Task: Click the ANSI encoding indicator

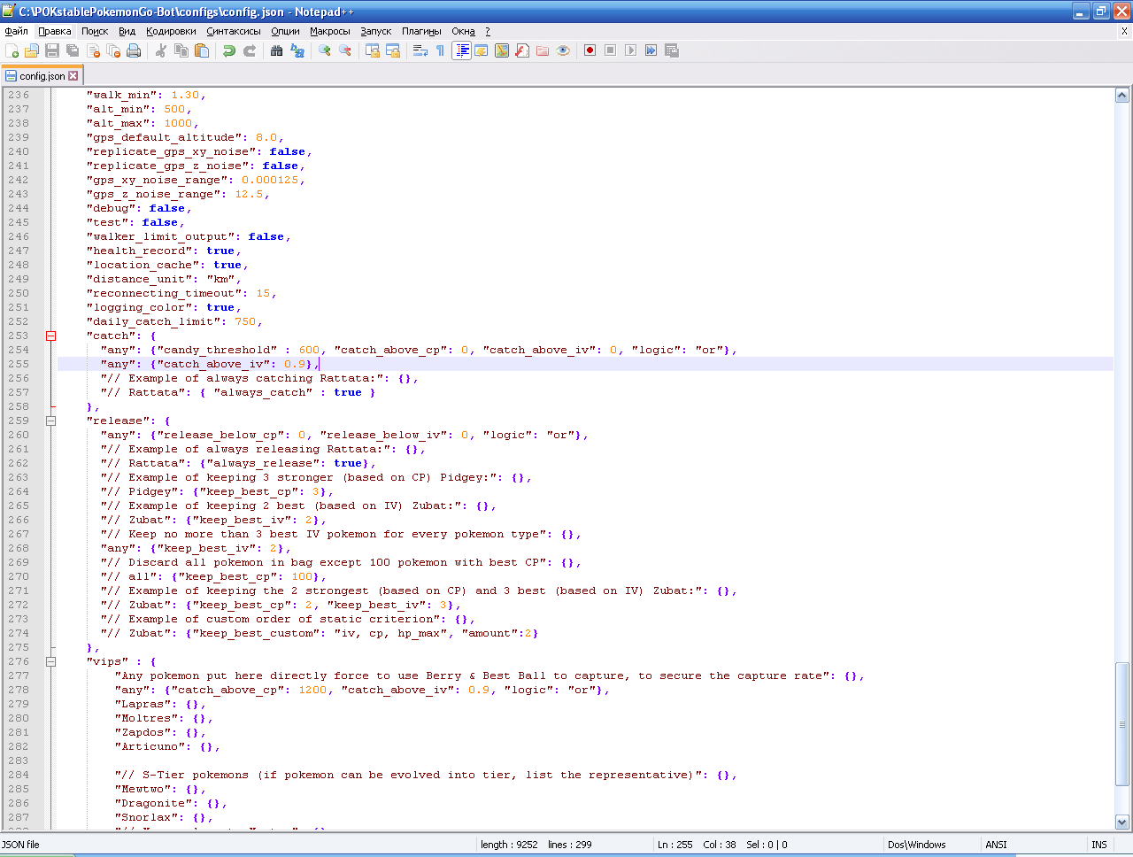Action: coord(997,845)
